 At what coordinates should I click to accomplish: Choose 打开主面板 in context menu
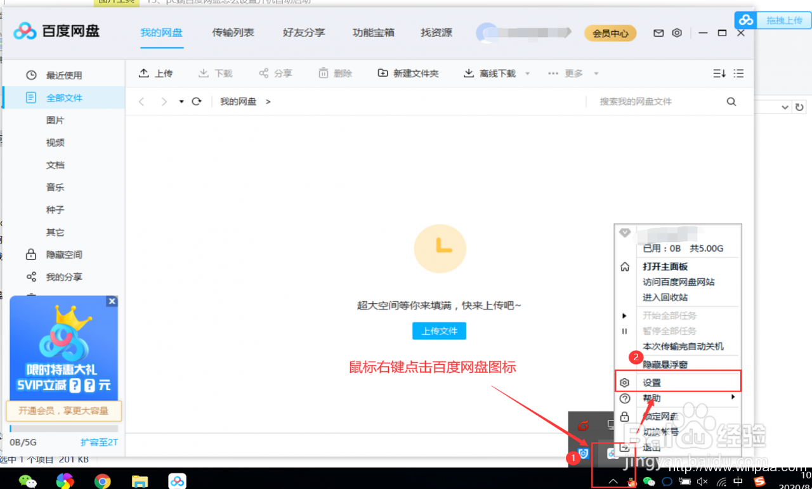(665, 267)
